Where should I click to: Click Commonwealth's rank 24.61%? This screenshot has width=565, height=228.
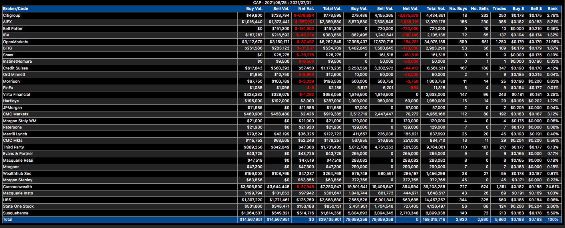click(553, 186)
